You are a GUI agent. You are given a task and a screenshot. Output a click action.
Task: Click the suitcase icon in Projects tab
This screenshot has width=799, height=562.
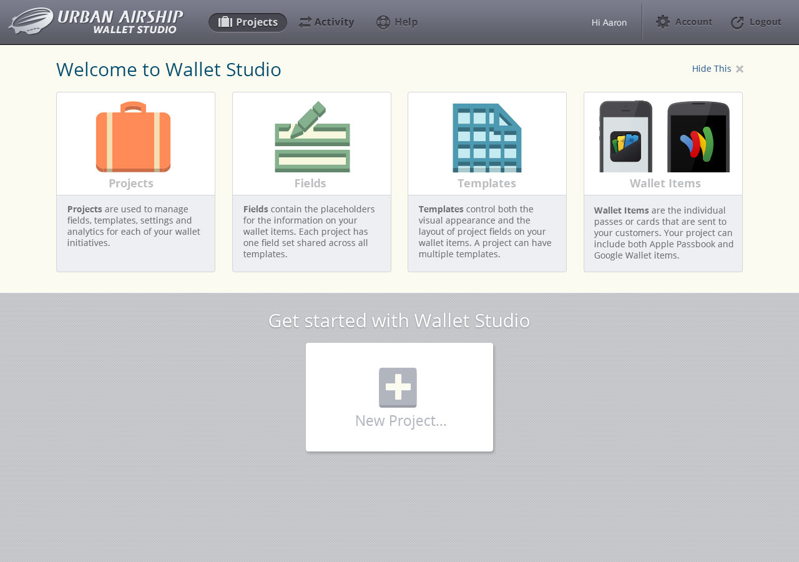225,22
